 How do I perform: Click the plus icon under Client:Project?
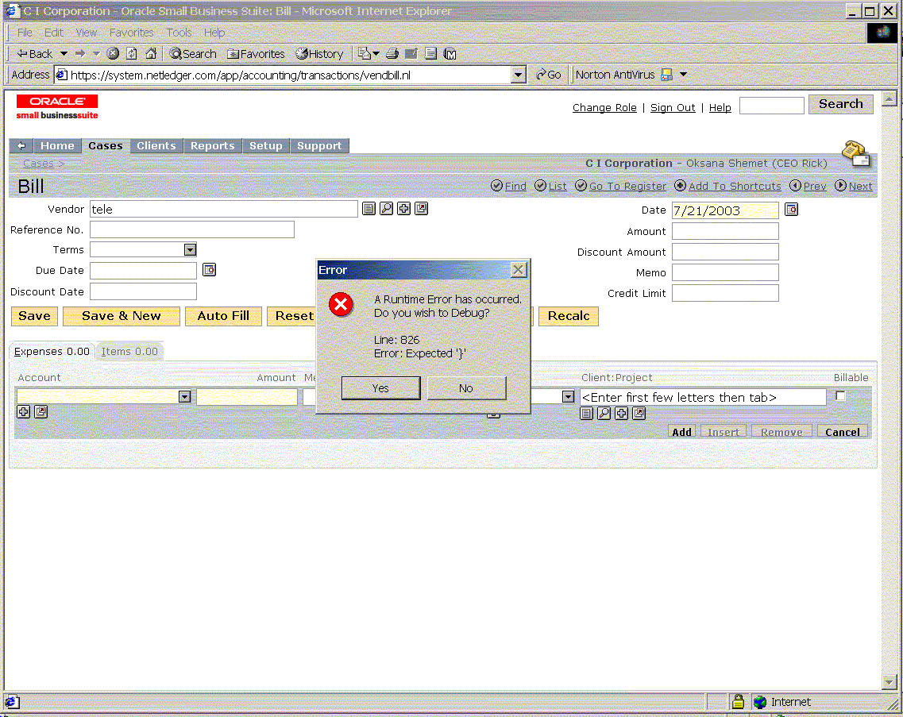pos(621,414)
